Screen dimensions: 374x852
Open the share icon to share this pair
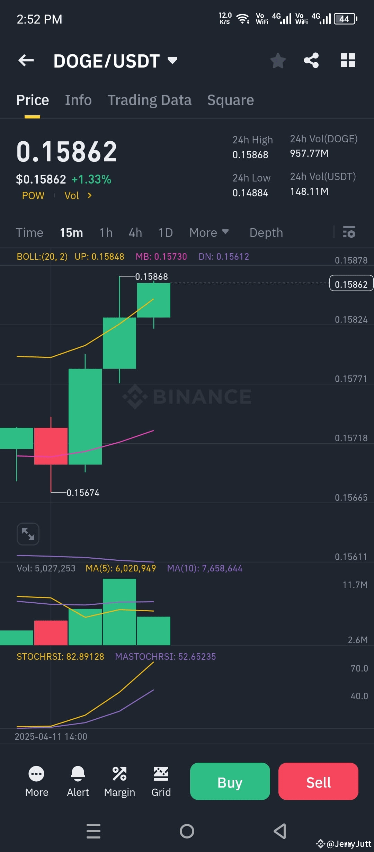[x=311, y=61]
